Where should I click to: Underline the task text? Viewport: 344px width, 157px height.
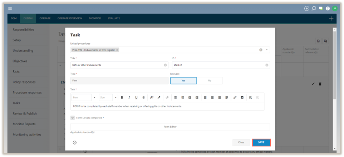click(136, 97)
